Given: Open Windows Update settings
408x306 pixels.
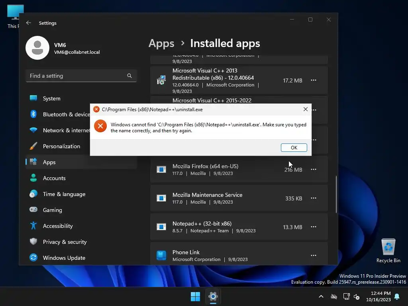Looking at the screenshot, I should tap(81, 258).
